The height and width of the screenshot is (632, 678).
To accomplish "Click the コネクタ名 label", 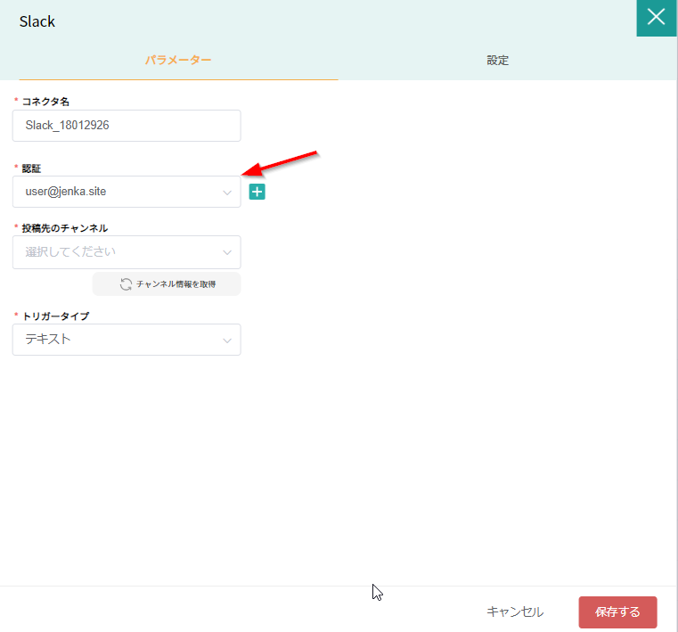I will coord(45,102).
